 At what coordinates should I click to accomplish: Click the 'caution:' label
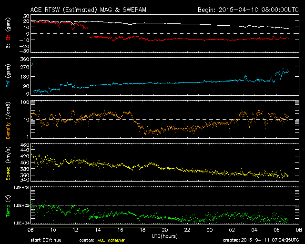pos(87,240)
